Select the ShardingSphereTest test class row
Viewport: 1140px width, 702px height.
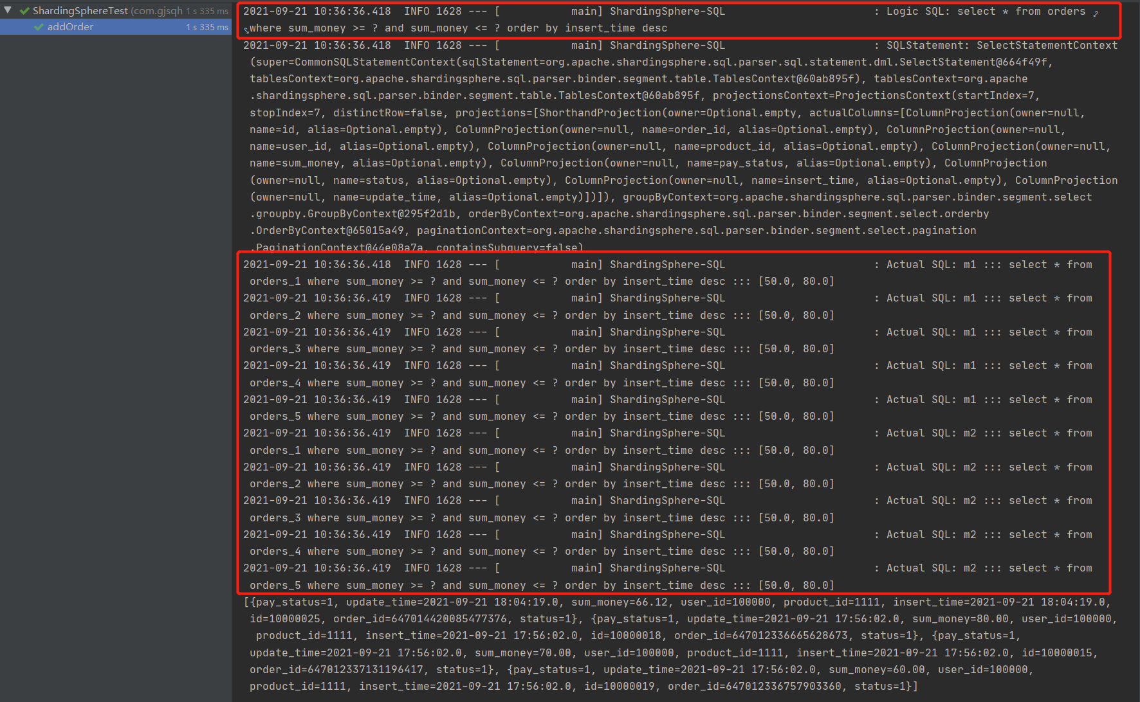pos(116,11)
